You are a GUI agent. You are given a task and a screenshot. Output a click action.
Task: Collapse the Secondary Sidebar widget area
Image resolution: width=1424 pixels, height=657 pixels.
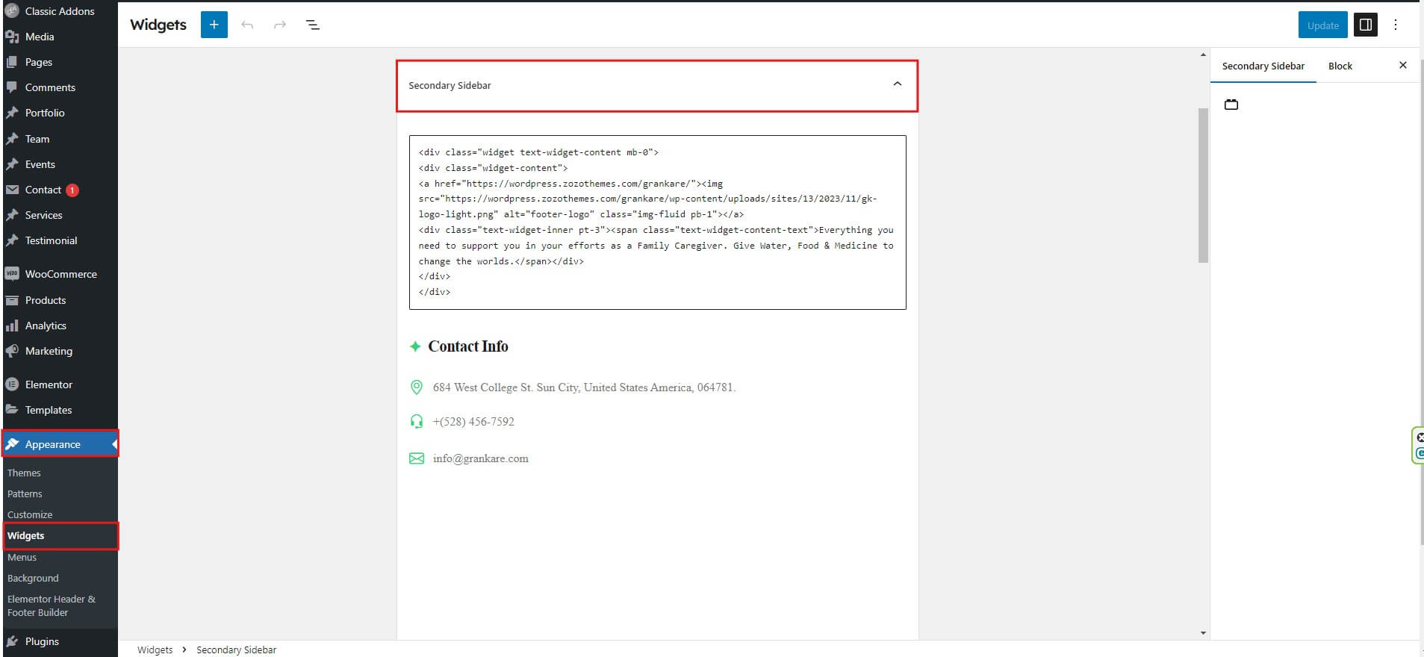point(897,84)
